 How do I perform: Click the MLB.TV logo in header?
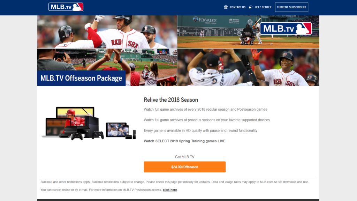(66, 7)
